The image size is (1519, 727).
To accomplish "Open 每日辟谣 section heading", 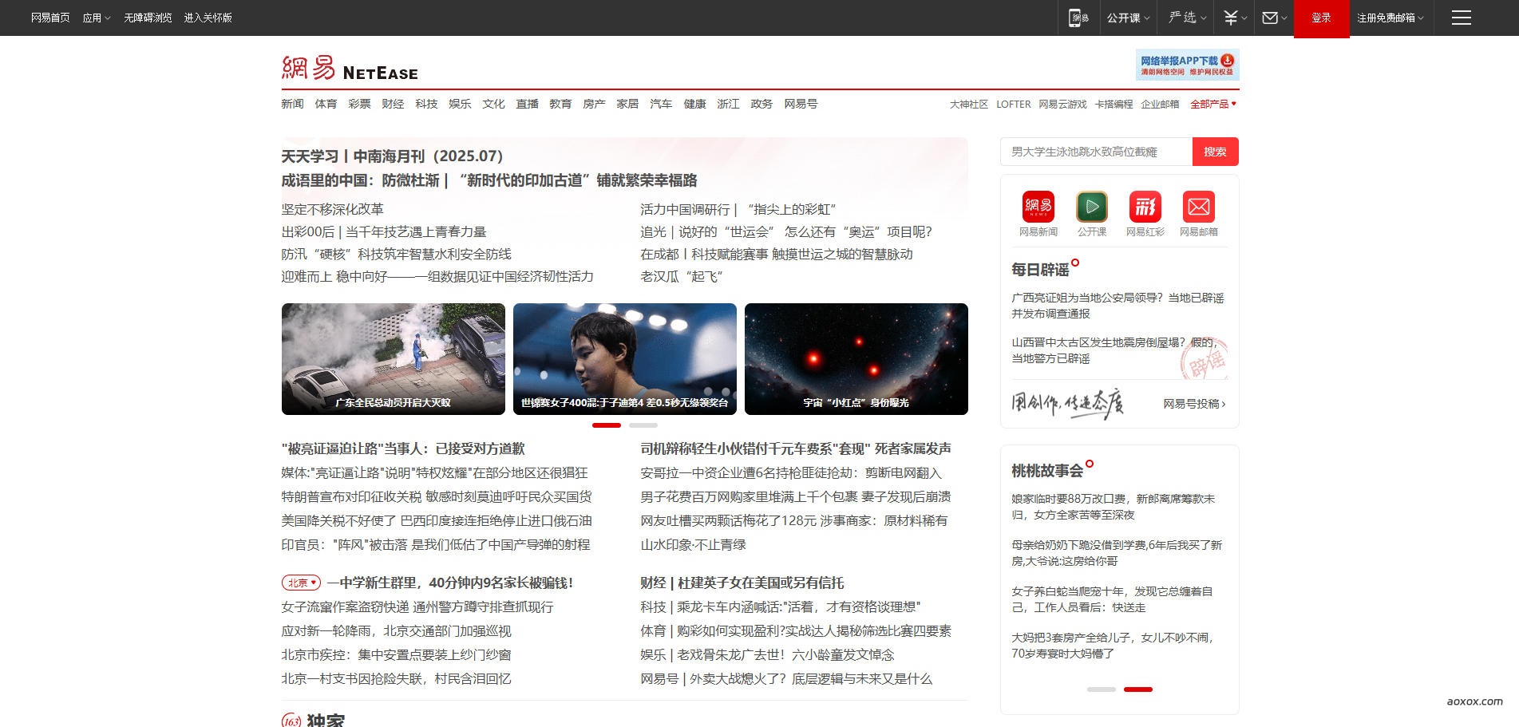I will coord(1040,270).
